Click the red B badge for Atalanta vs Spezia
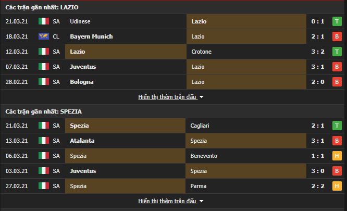347x211 pixels. [x=337, y=141]
